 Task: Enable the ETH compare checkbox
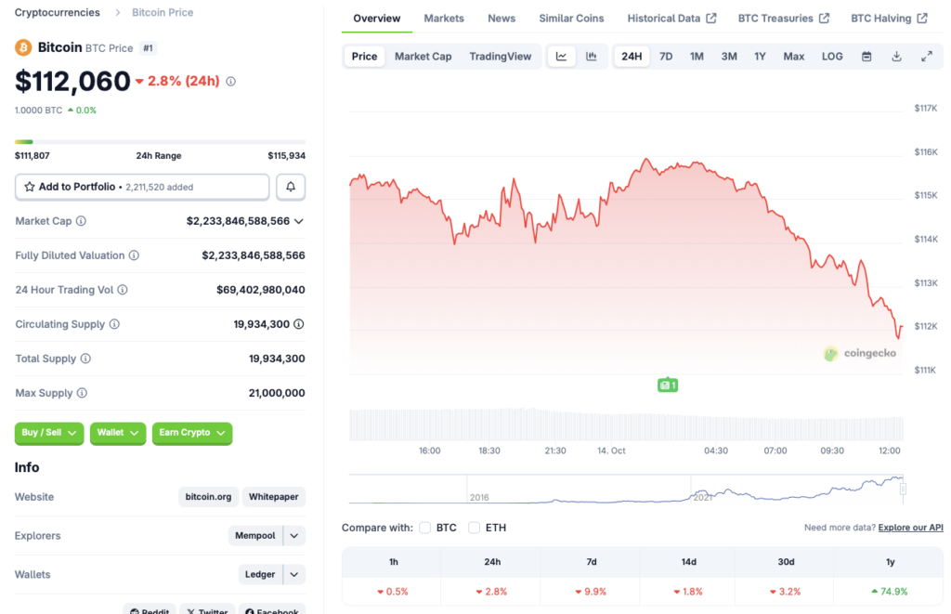click(x=475, y=528)
